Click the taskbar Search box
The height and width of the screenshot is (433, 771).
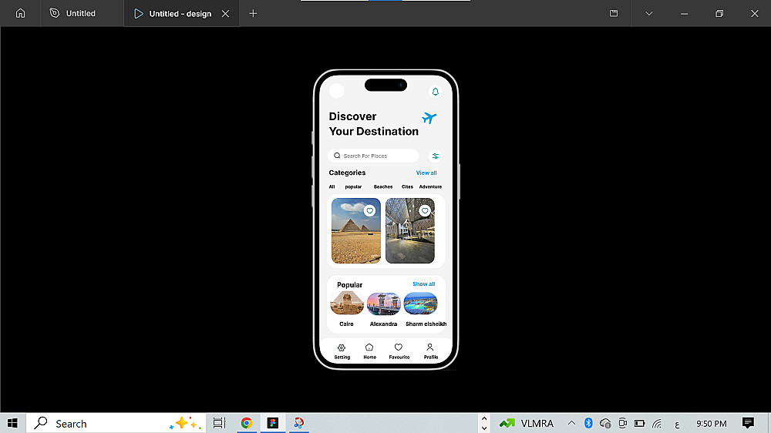[x=116, y=423]
